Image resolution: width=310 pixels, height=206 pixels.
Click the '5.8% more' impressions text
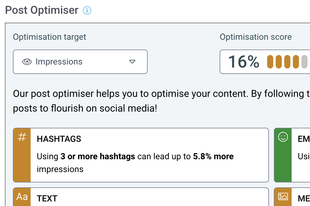213,156
